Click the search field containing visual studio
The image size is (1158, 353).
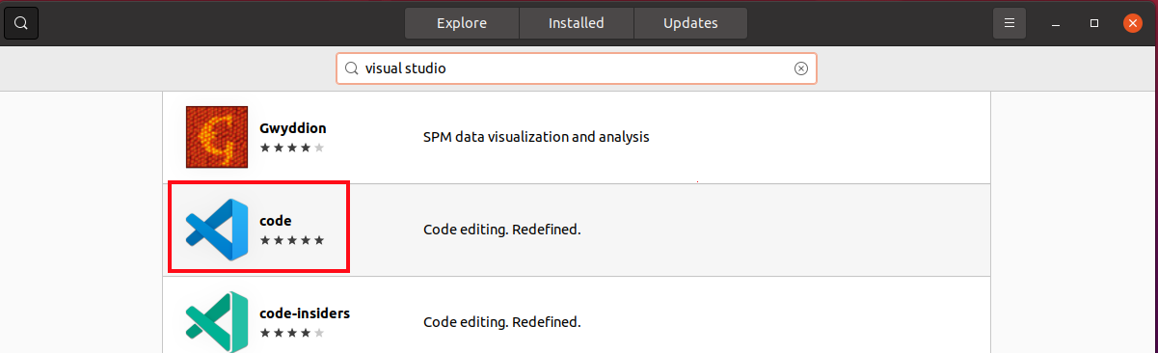[577, 68]
